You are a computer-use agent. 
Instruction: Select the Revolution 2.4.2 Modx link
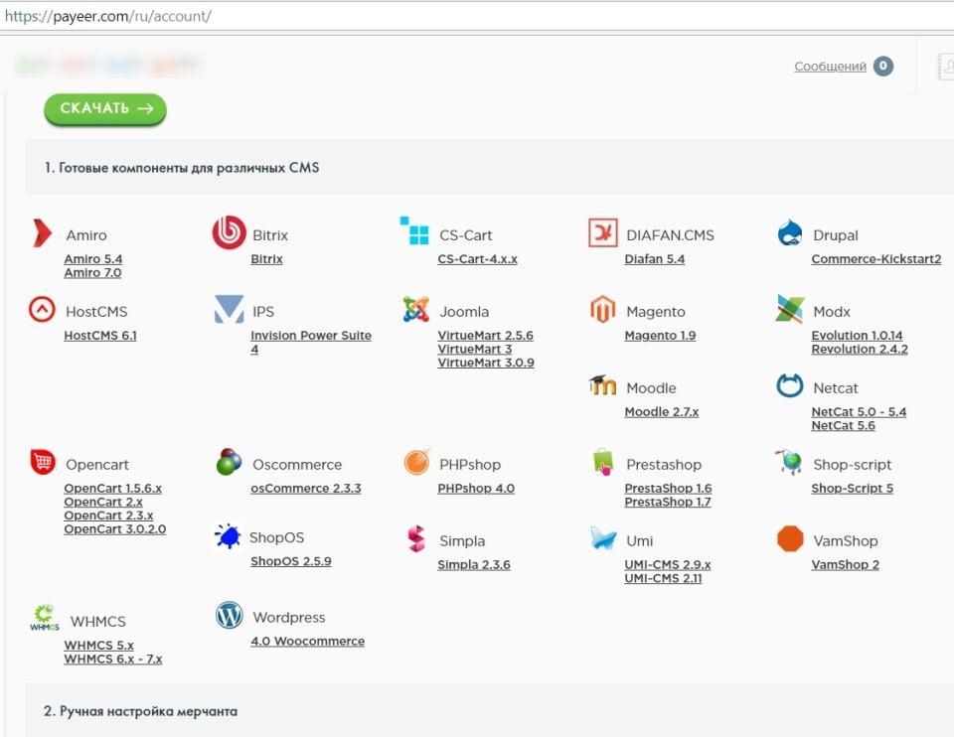tap(859, 350)
